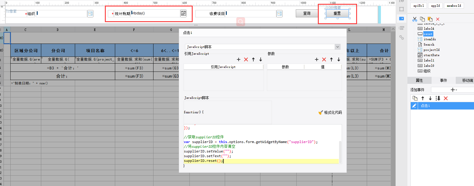Move parameter up with arrow
The width and height of the screenshot is (474, 186).
331,59
